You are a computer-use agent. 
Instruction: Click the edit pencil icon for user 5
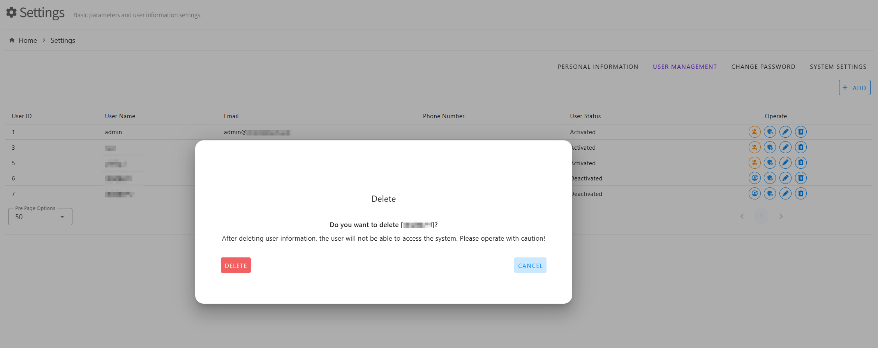[x=785, y=163]
